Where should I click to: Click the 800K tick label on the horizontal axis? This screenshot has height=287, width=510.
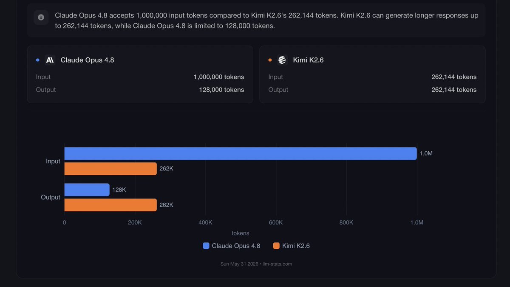pyautogui.click(x=346, y=222)
